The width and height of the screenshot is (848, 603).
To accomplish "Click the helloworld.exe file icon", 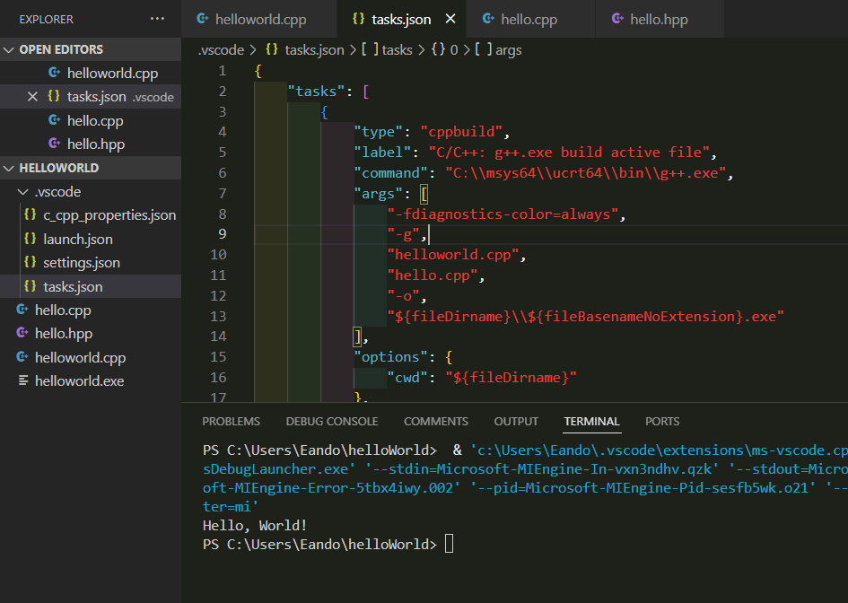I will (22, 381).
